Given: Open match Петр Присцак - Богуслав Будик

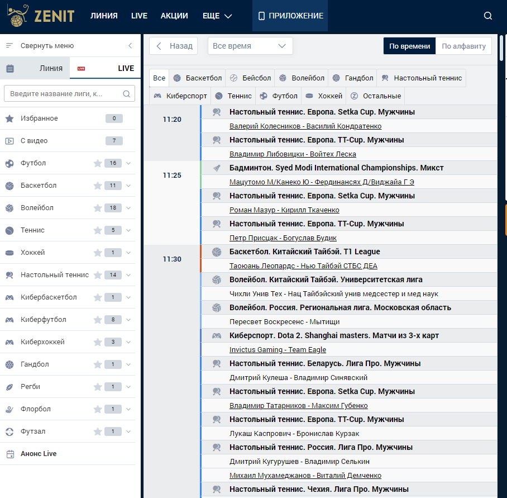Looking at the screenshot, I should (x=283, y=238).
